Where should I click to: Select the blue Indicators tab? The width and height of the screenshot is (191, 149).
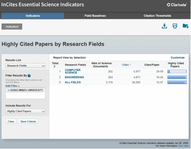(x=33, y=16)
